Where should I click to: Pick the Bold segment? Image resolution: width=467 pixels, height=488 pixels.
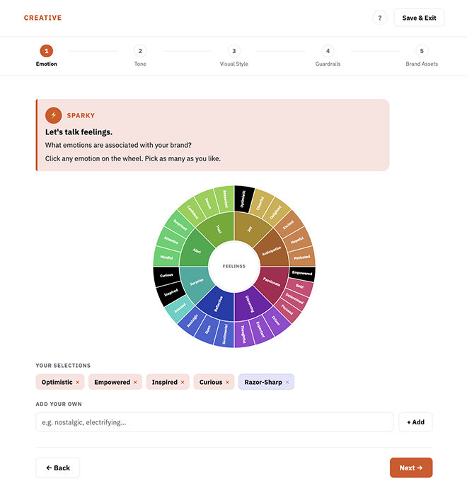tap(299, 286)
